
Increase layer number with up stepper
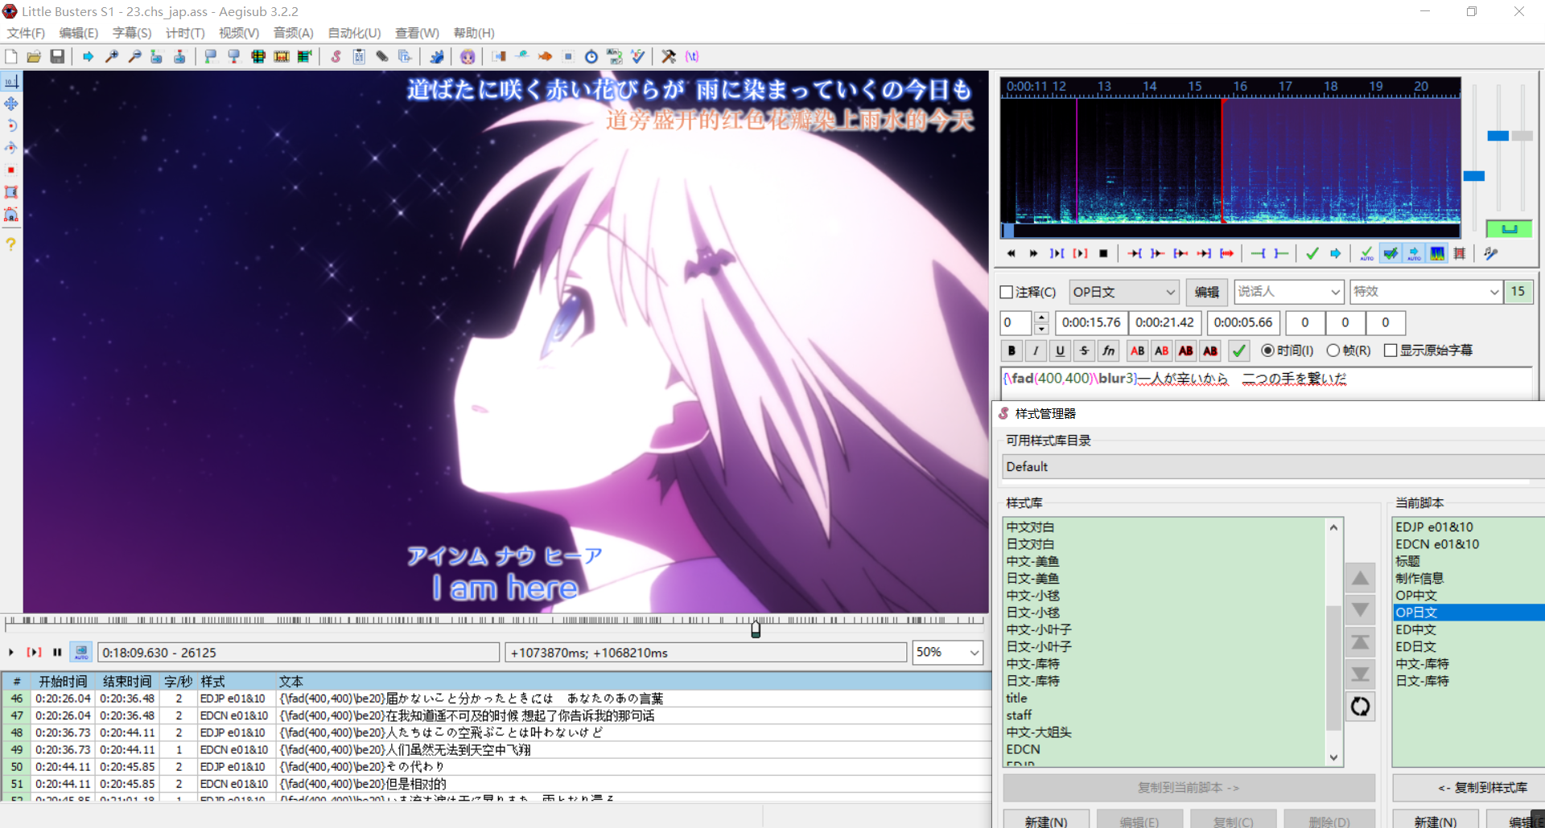click(x=1041, y=318)
